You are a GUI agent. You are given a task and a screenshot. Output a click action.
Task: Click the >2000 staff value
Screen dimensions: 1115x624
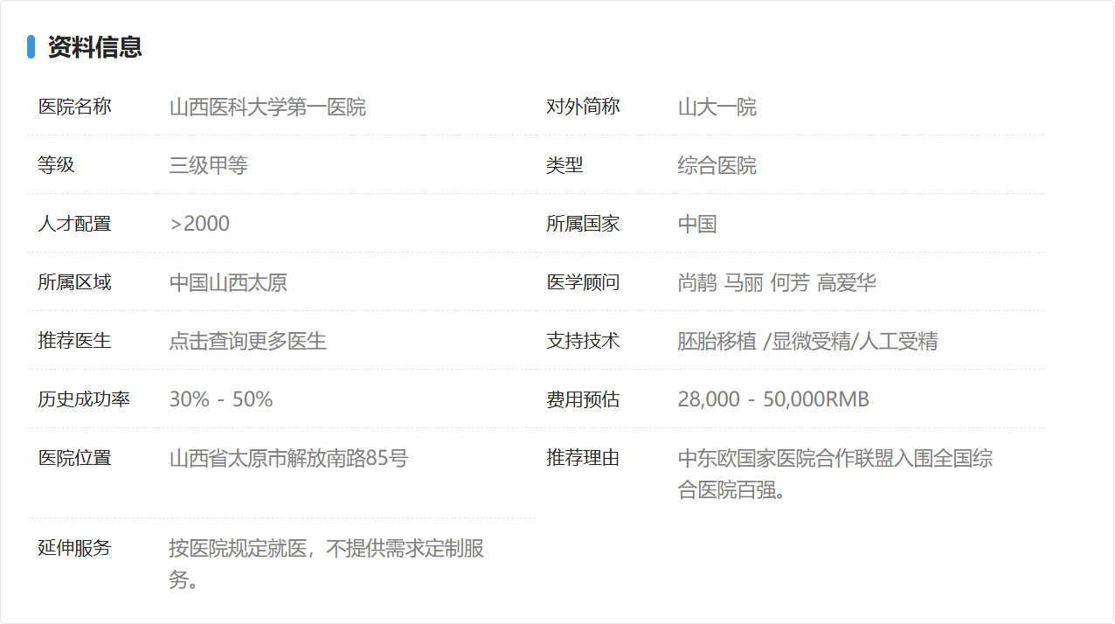[200, 224]
